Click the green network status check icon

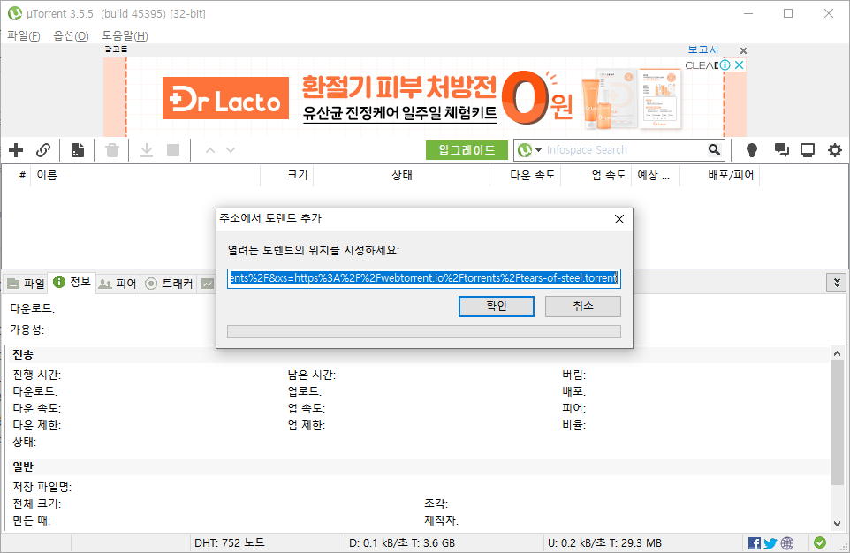pyautogui.click(x=820, y=542)
